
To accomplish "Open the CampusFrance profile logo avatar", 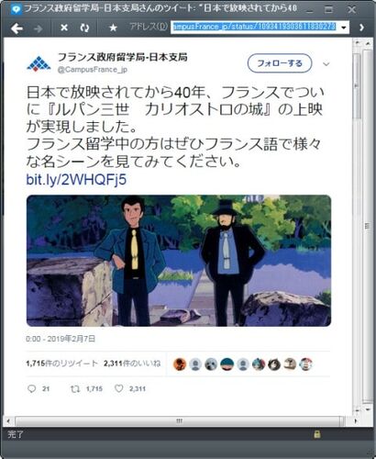I will click(39, 63).
